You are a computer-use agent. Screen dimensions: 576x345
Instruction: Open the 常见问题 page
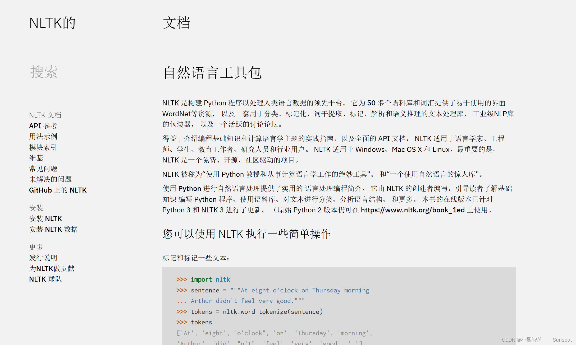43,169
